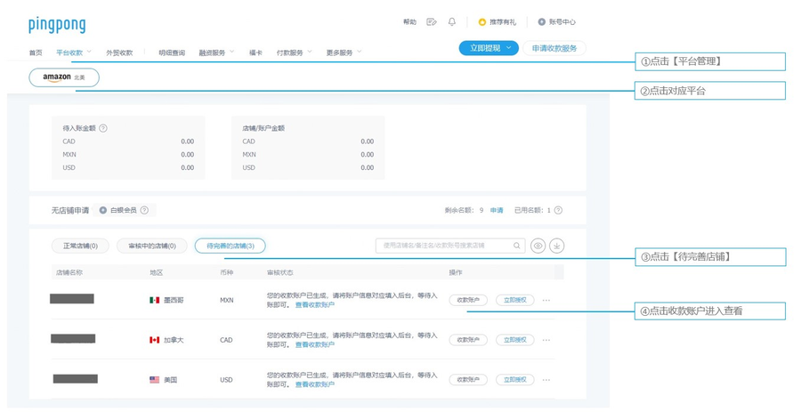801x412 pixels.
Task: Click the help icon beside 已用名额
Action: click(558, 210)
